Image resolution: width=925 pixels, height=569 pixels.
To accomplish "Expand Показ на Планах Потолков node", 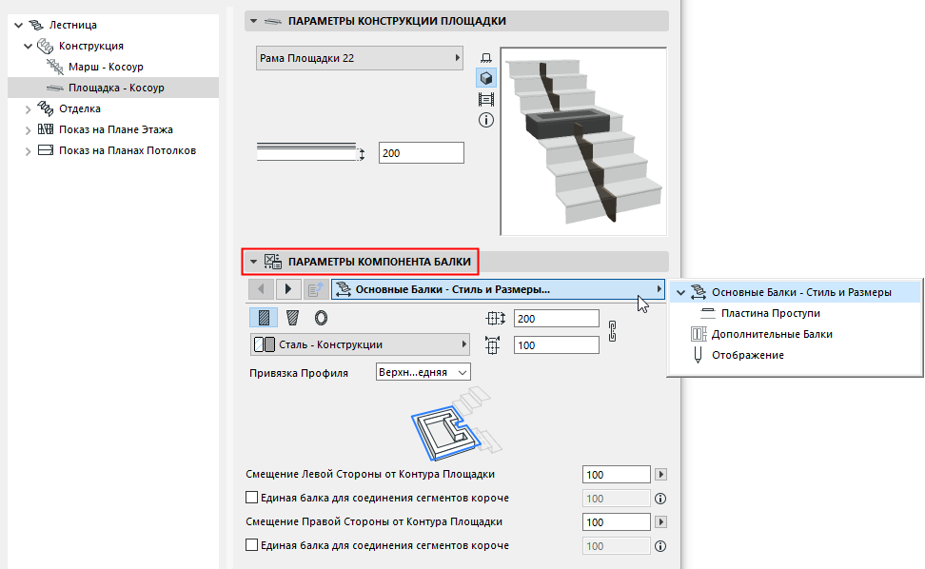I will pos(28,151).
